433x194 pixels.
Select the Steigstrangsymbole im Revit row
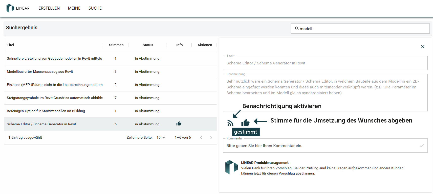[55, 98]
